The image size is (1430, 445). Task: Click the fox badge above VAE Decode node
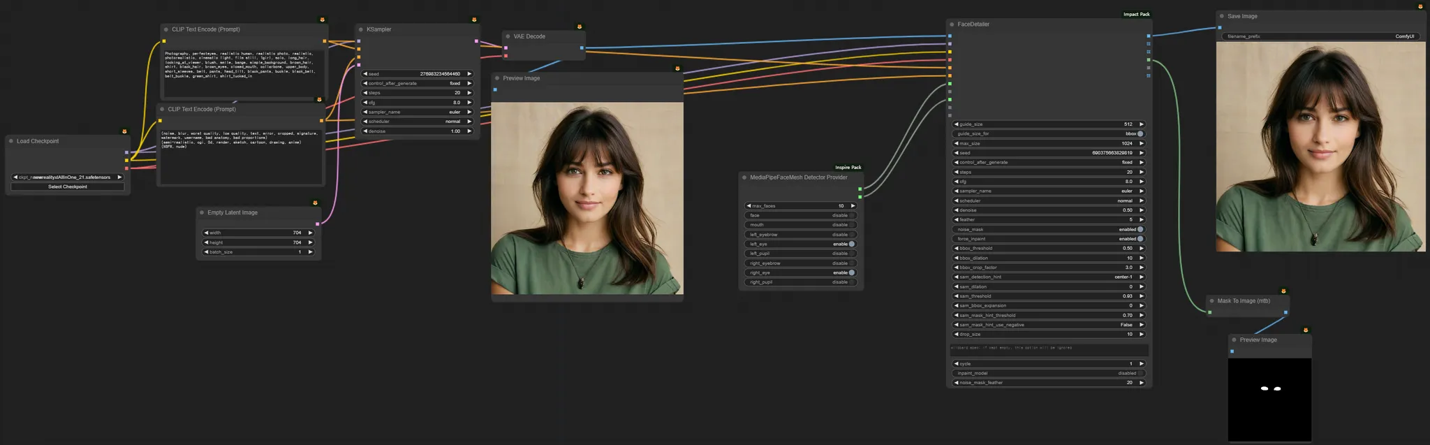pyautogui.click(x=579, y=27)
